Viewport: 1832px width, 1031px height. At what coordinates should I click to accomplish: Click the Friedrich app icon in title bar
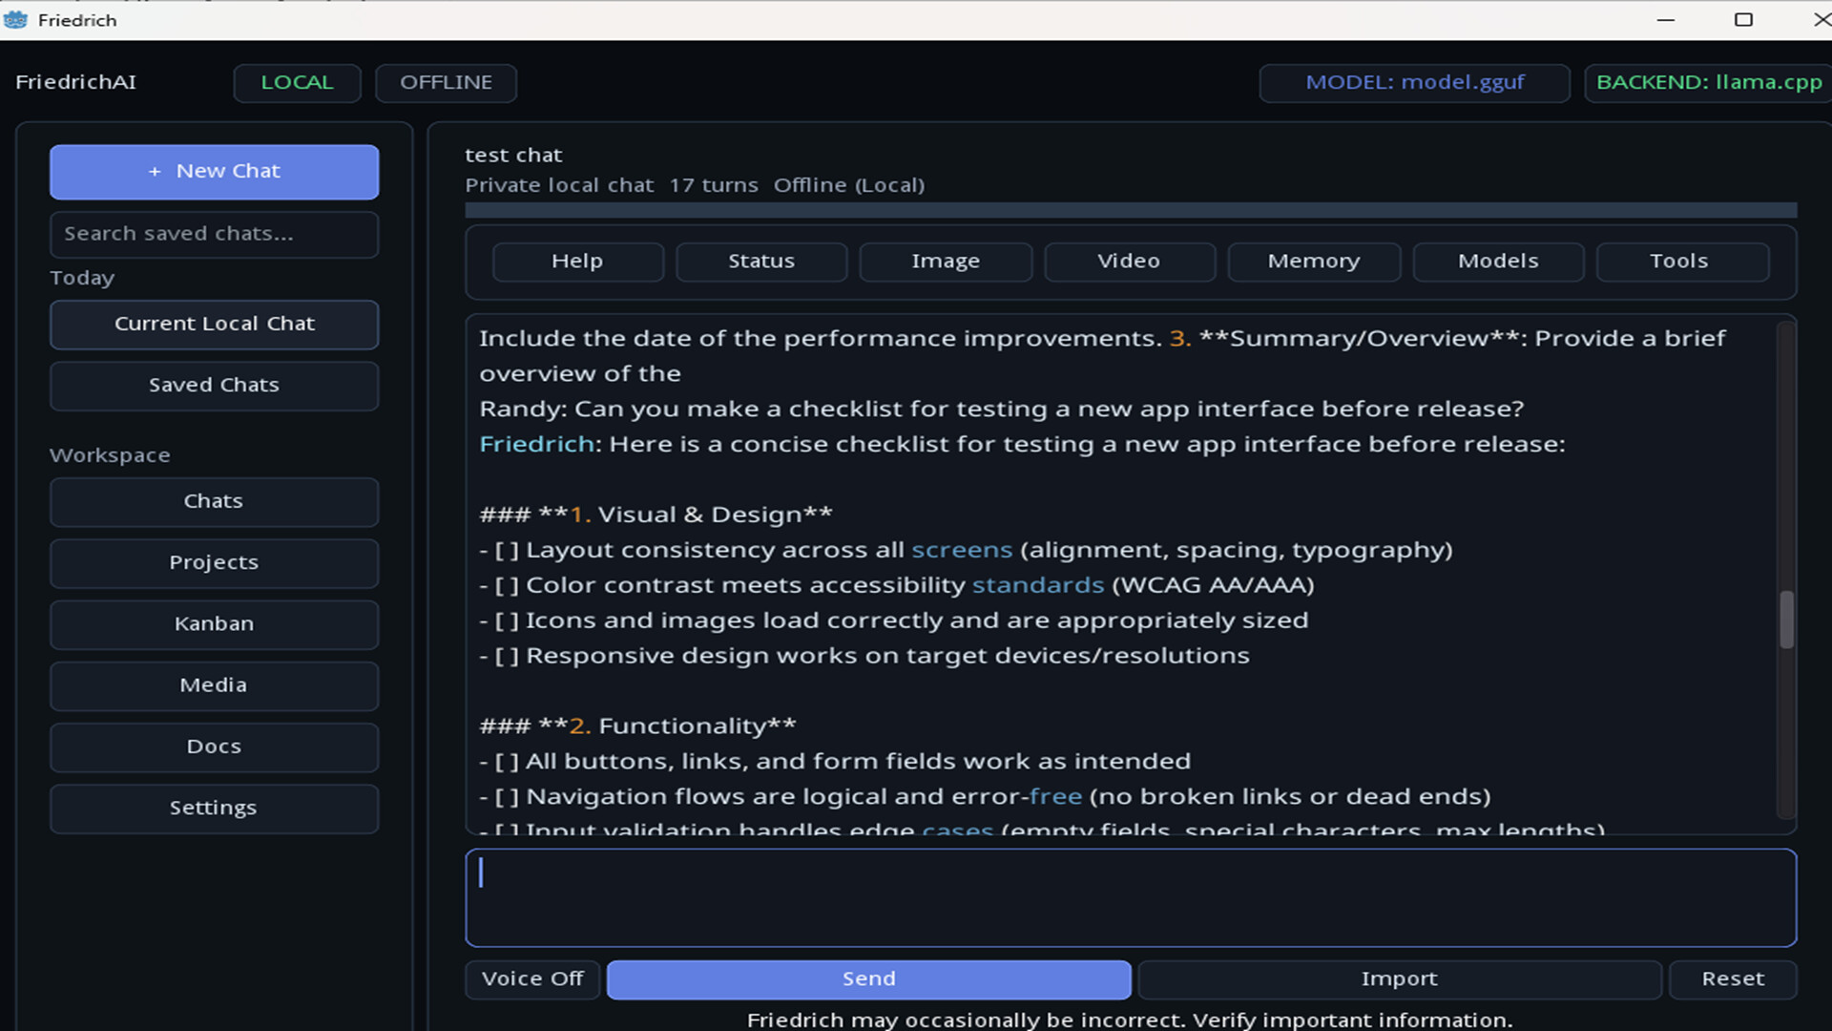pyautogui.click(x=15, y=19)
